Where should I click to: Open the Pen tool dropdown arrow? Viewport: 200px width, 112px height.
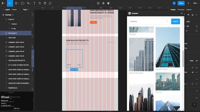(31, 3)
